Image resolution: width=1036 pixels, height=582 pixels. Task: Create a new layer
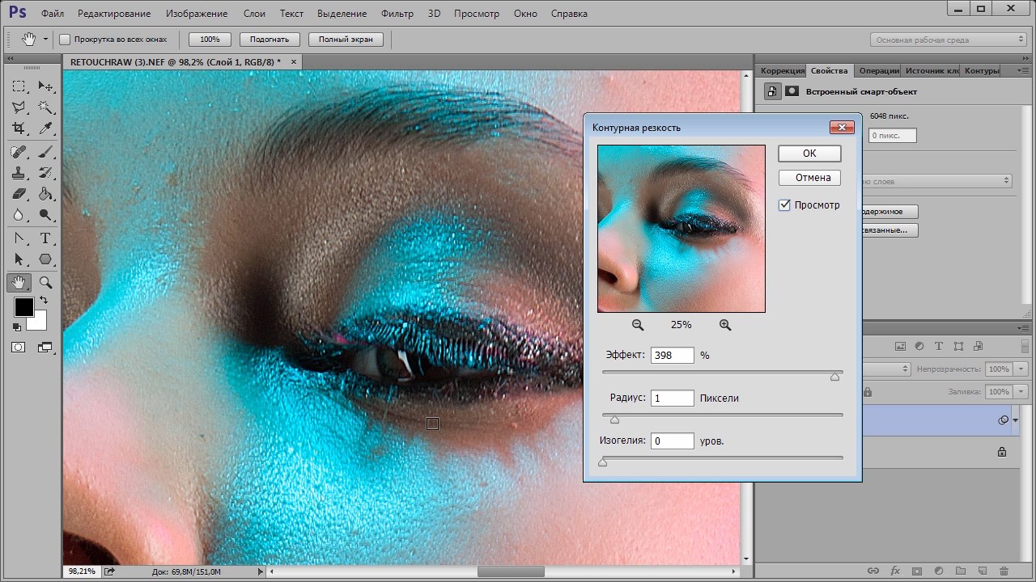tap(983, 571)
